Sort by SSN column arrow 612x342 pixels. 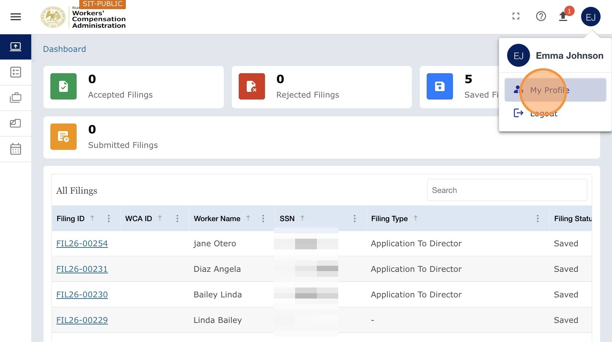pyautogui.click(x=302, y=218)
